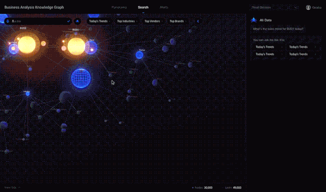Click Today's Trends chip beside Top Industries

[99, 21]
